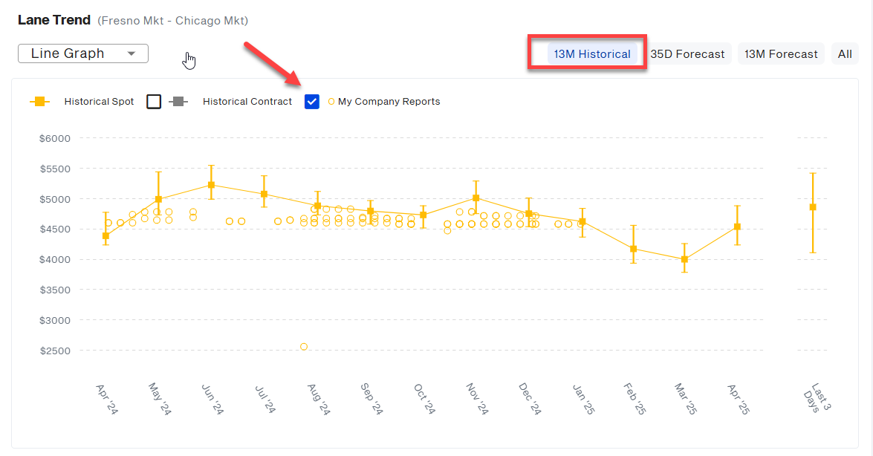Image resolution: width=873 pixels, height=456 pixels.
Task: Select the May '24 spot data point
Action: pos(159,199)
